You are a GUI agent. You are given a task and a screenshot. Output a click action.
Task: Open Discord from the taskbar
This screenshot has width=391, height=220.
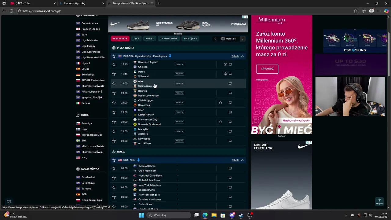(x=232, y=215)
